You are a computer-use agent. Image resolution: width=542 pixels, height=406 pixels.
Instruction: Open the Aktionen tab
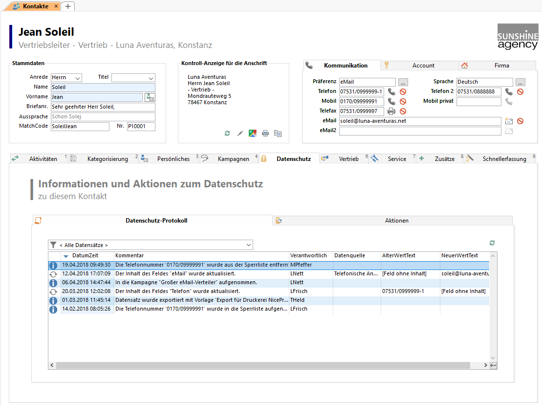[x=396, y=221]
